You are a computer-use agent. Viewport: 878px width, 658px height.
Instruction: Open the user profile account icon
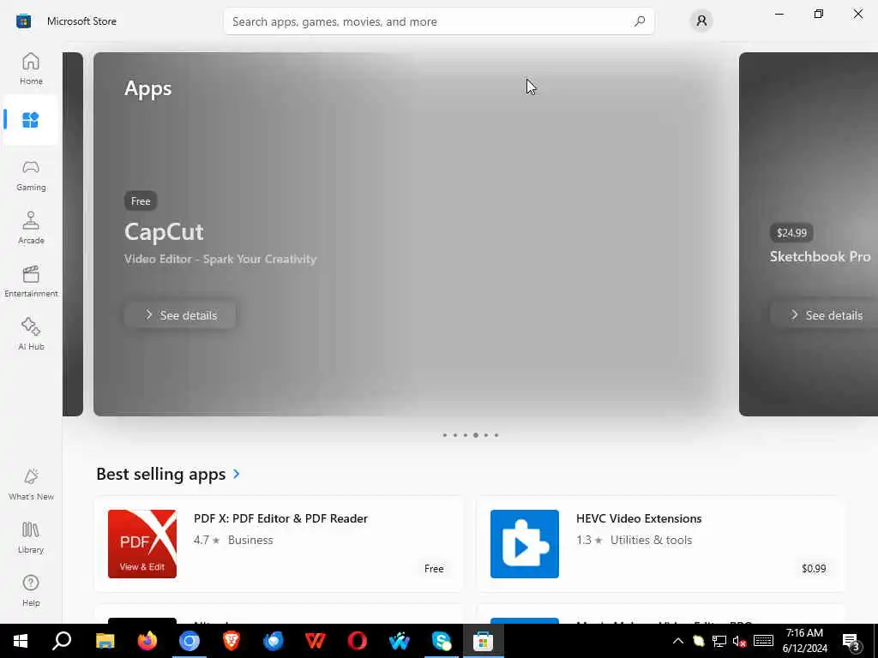(x=701, y=21)
